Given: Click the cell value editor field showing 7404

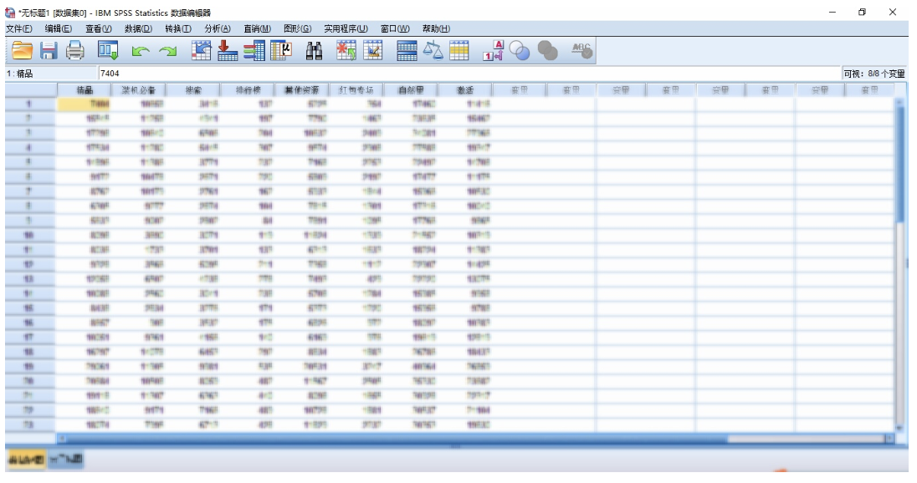Looking at the screenshot, I should tap(469, 74).
